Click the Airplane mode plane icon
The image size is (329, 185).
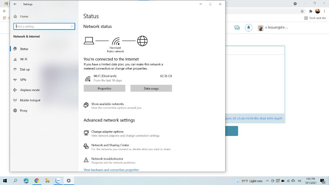click(x=15, y=90)
